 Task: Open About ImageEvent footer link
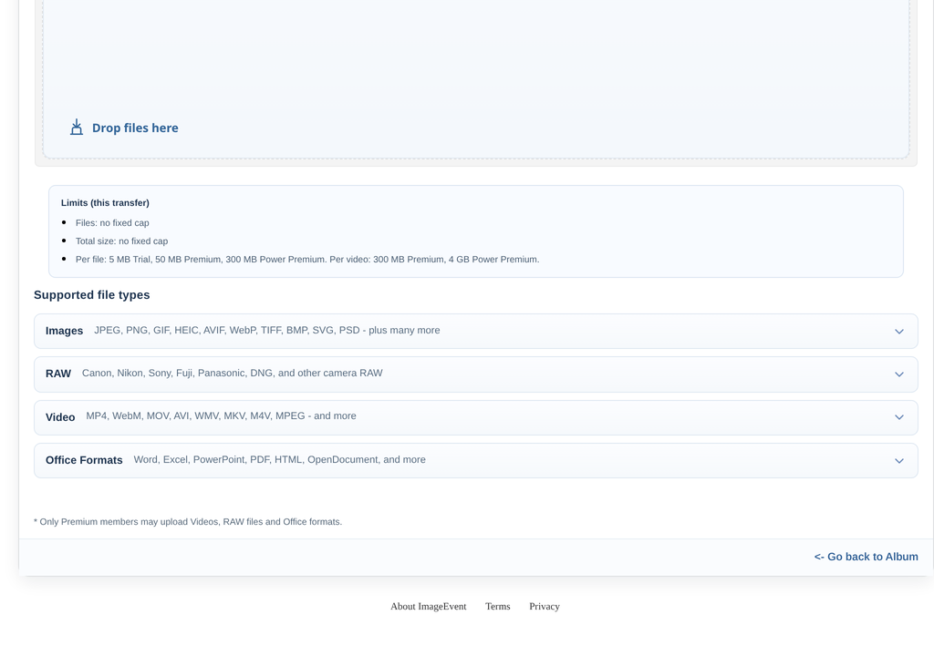pos(429,607)
